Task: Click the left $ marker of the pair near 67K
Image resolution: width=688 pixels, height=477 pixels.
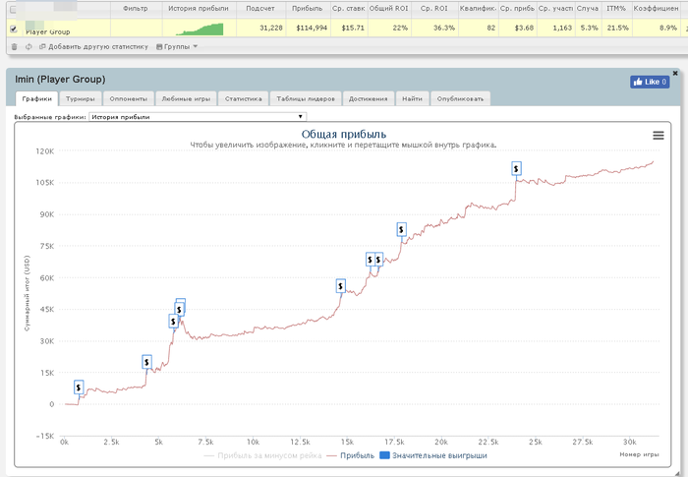Action: tap(371, 260)
